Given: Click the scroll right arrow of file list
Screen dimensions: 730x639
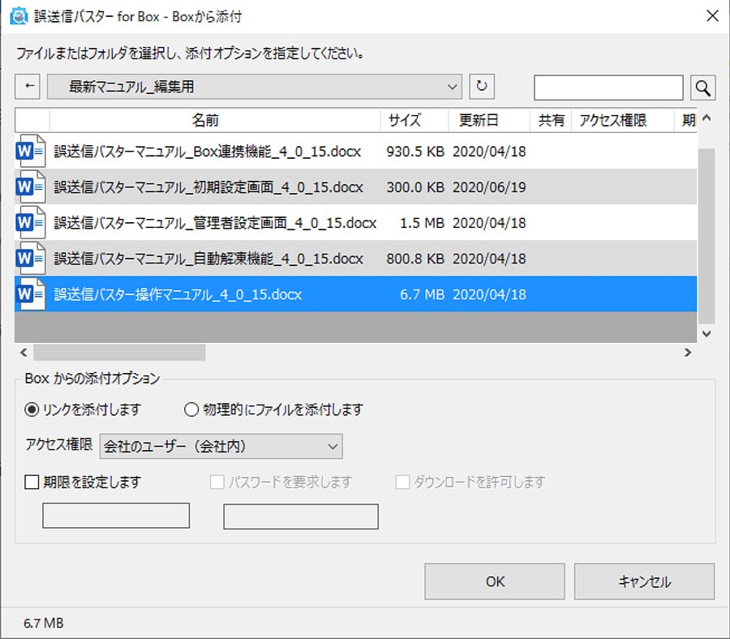Looking at the screenshot, I should click(688, 352).
